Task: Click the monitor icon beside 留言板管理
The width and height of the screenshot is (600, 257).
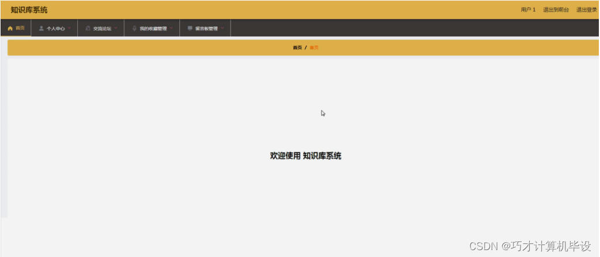Action: [190, 28]
